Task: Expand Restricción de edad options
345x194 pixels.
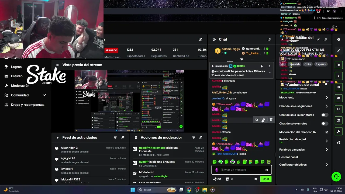Action: click(327, 141)
